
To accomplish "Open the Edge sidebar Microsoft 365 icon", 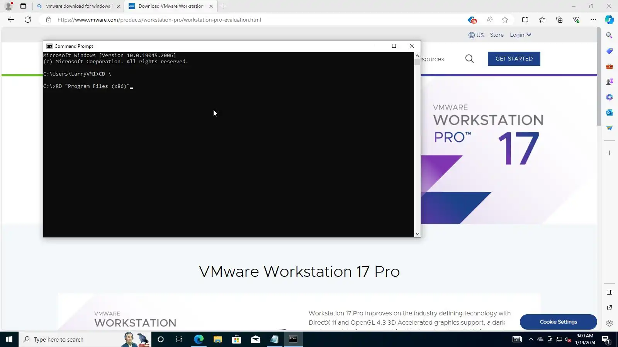I will [610, 97].
